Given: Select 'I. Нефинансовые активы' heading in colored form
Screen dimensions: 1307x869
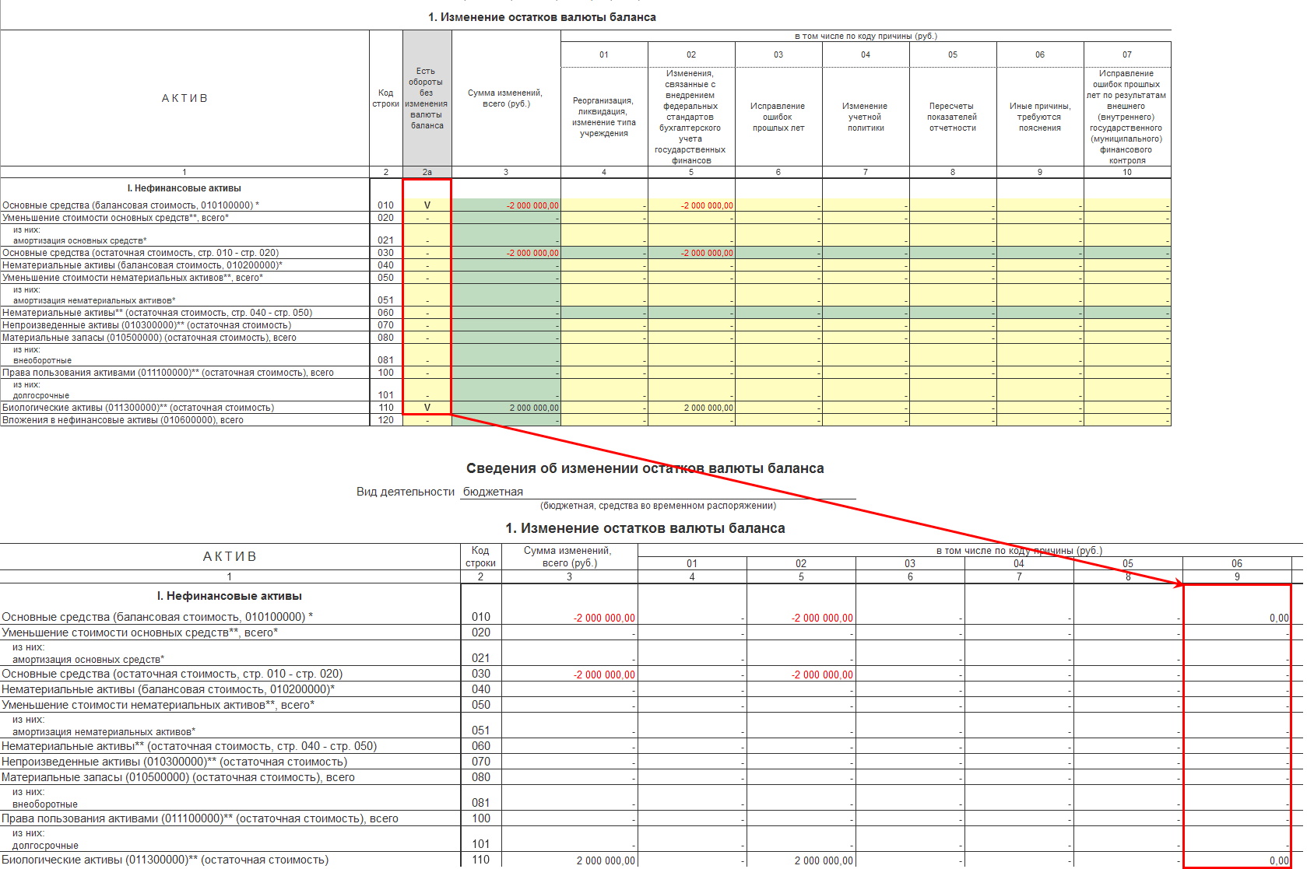Looking at the screenshot, I should tap(184, 188).
